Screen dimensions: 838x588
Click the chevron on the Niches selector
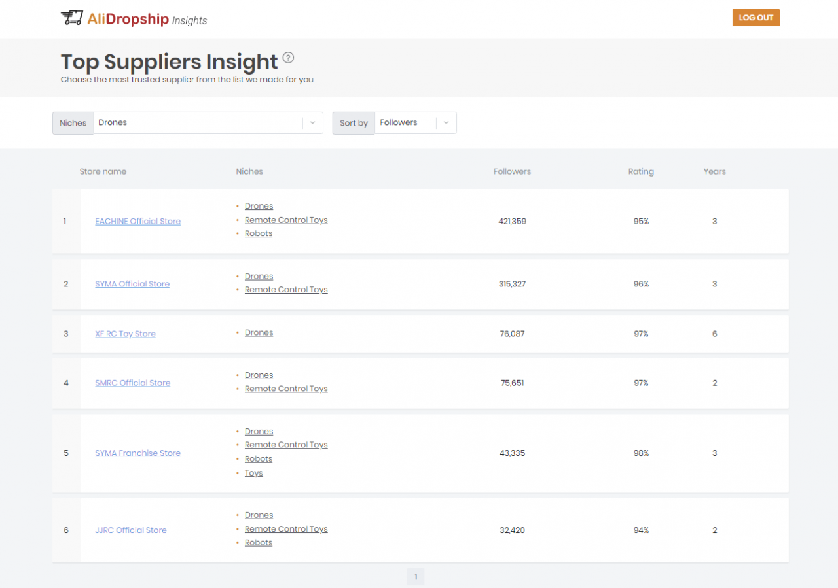(x=312, y=123)
